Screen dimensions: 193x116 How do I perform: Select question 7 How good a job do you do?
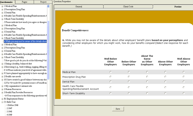pos(25,60)
